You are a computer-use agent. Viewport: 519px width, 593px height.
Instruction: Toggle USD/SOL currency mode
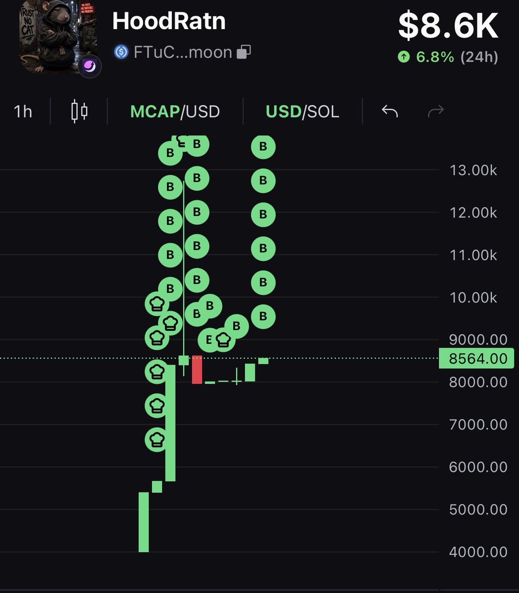click(302, 111)
